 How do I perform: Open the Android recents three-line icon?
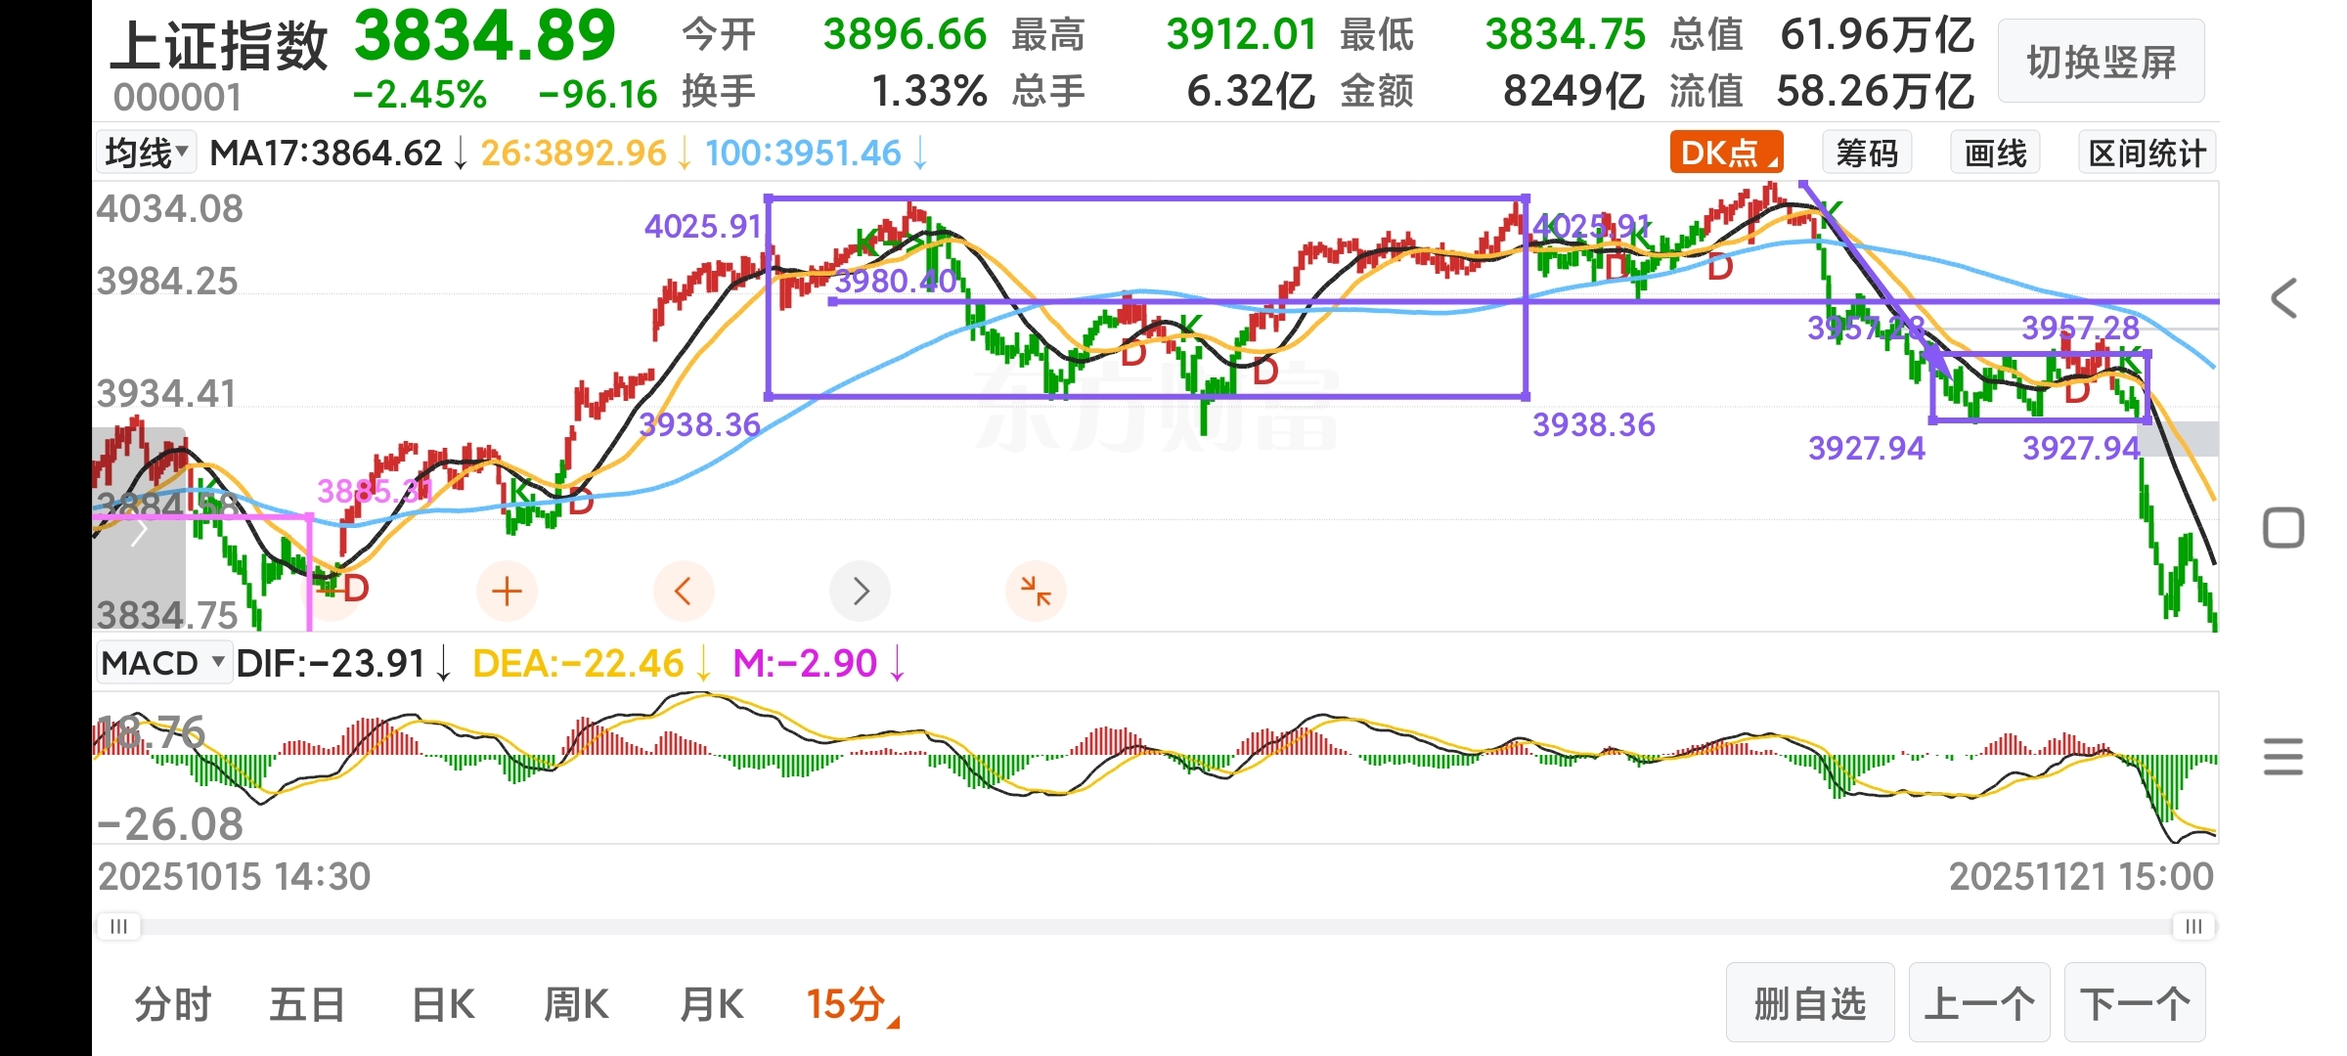(x=2283, y=757)
